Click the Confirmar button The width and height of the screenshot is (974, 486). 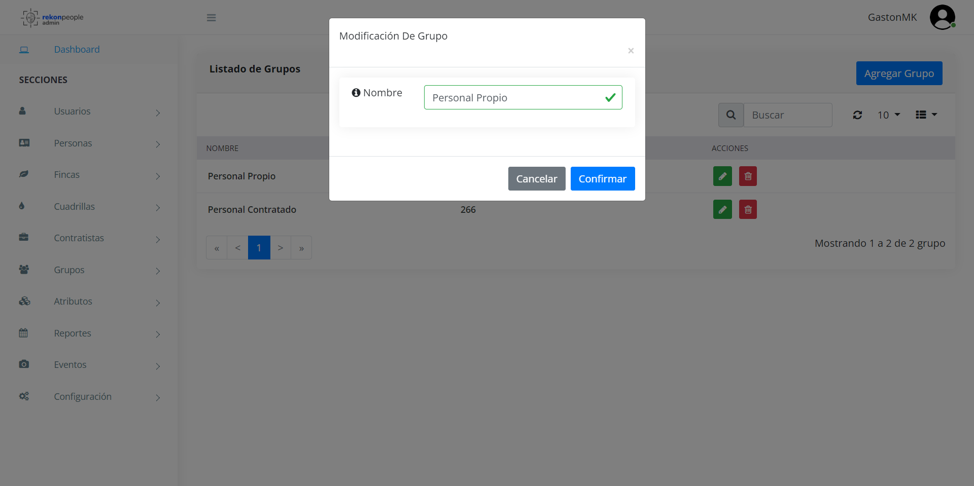[603, 179]
